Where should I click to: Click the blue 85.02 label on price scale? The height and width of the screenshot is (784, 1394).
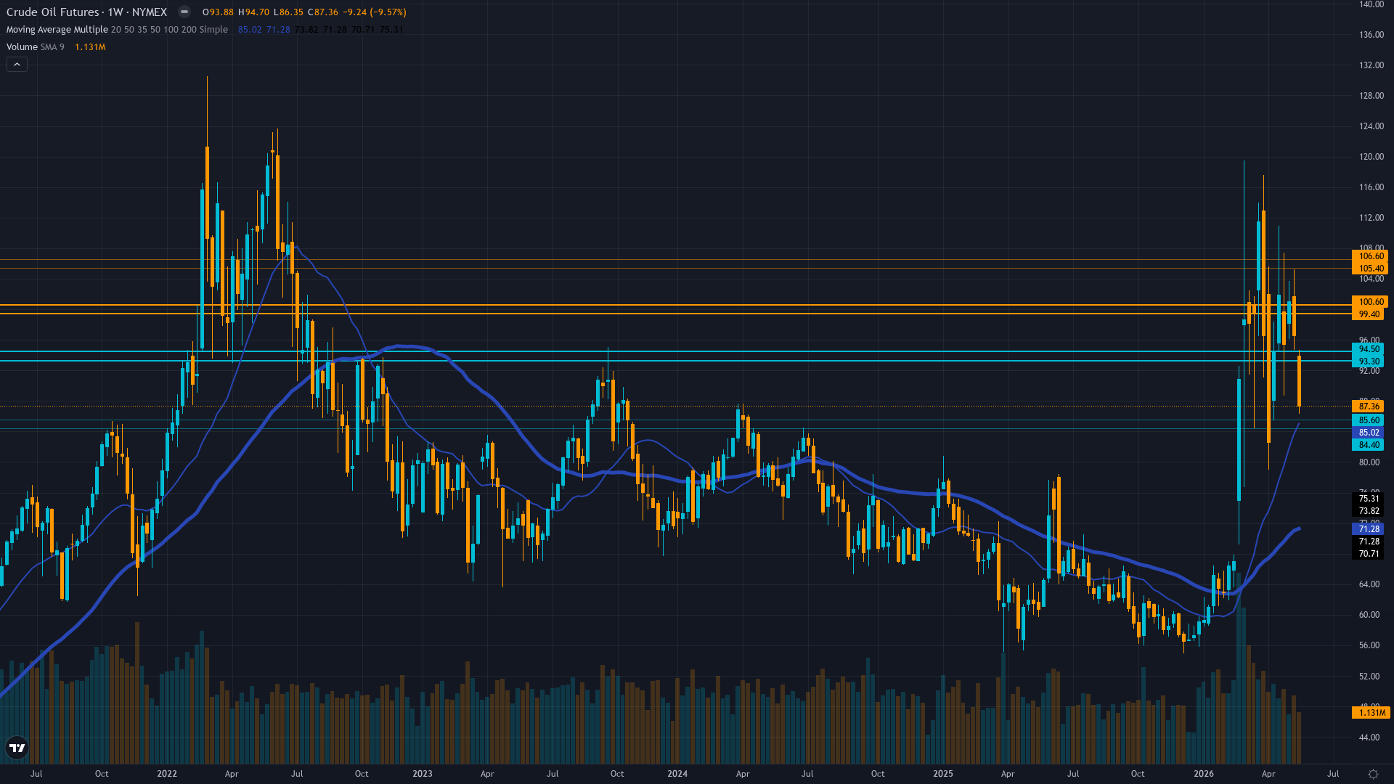(1368, 433)
